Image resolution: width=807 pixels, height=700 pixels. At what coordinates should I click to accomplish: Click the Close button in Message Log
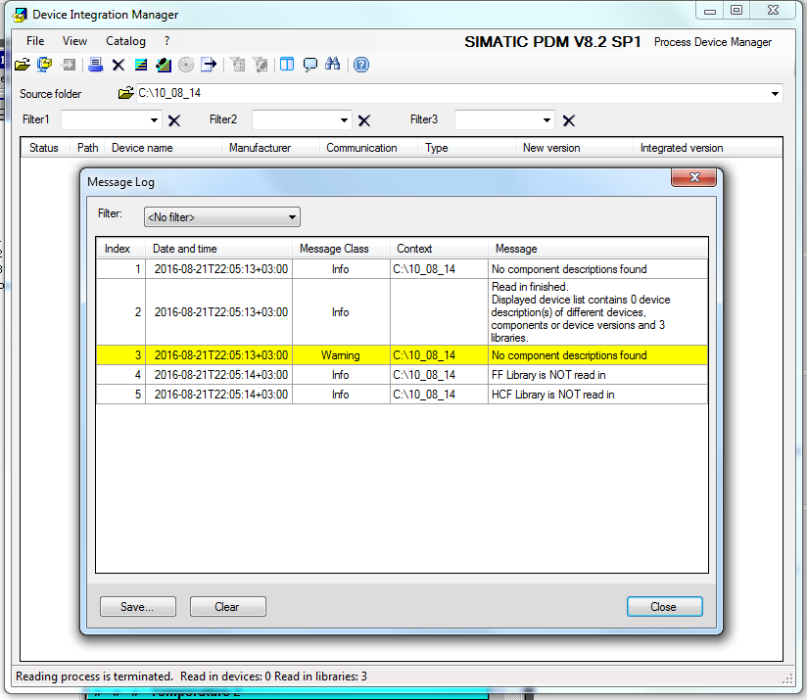(x=664, y=607)
